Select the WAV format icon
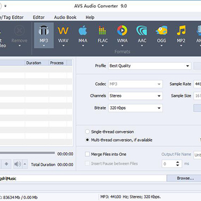201x201 pixels. 63,31
